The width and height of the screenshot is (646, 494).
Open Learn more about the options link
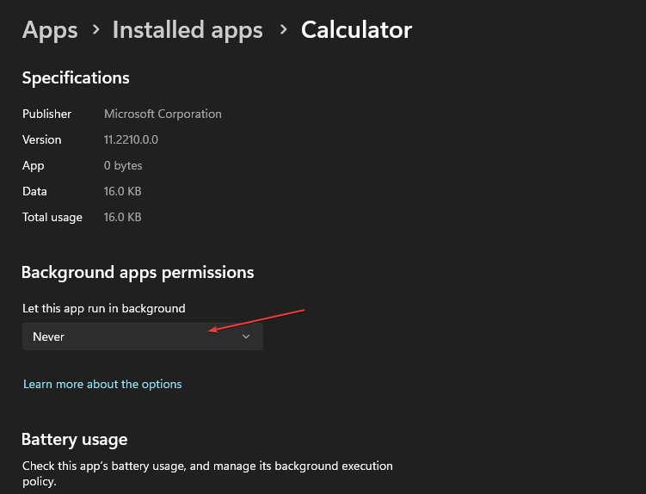(102, 384)
